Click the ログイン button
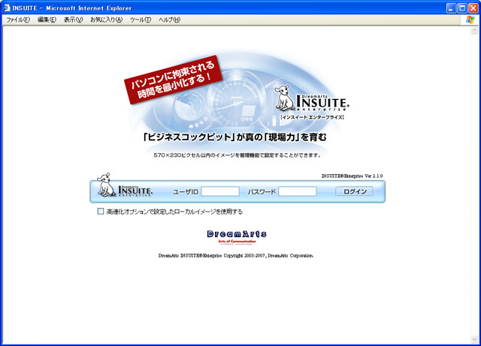Image resolution: width=481 pixels, height=346 pixels. coord(355,191)
